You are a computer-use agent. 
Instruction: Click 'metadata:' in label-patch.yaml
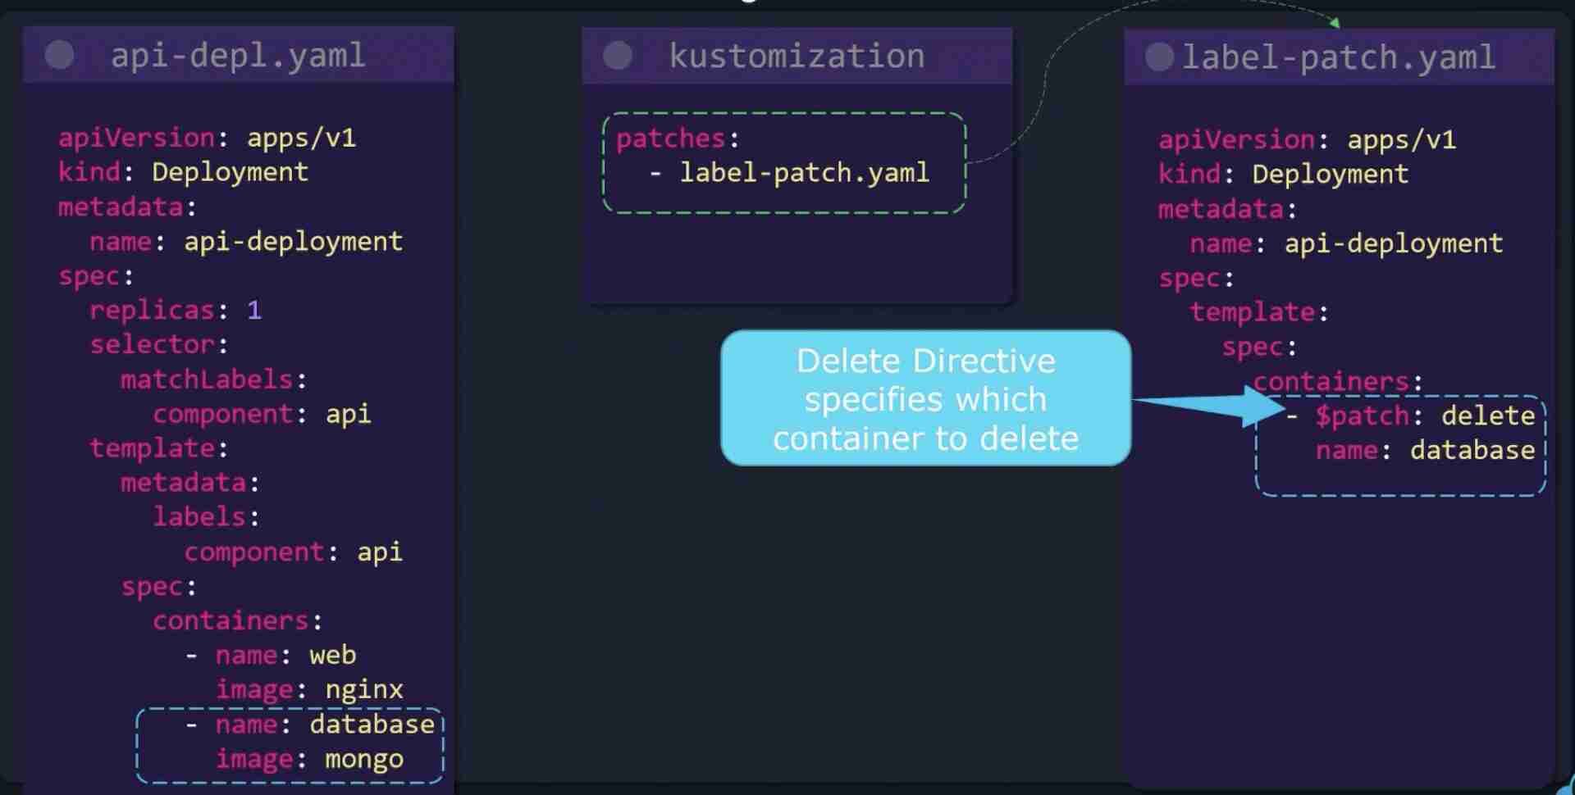point(1228,209)
